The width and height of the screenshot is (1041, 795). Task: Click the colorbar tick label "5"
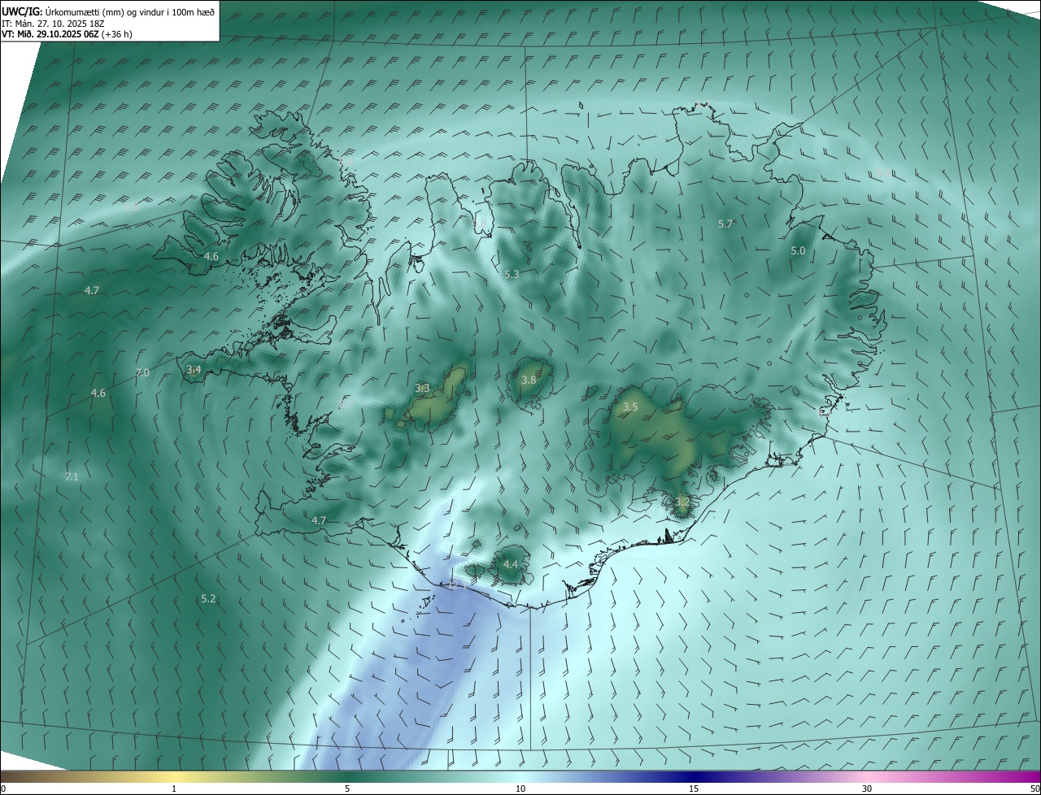[347, 788]
